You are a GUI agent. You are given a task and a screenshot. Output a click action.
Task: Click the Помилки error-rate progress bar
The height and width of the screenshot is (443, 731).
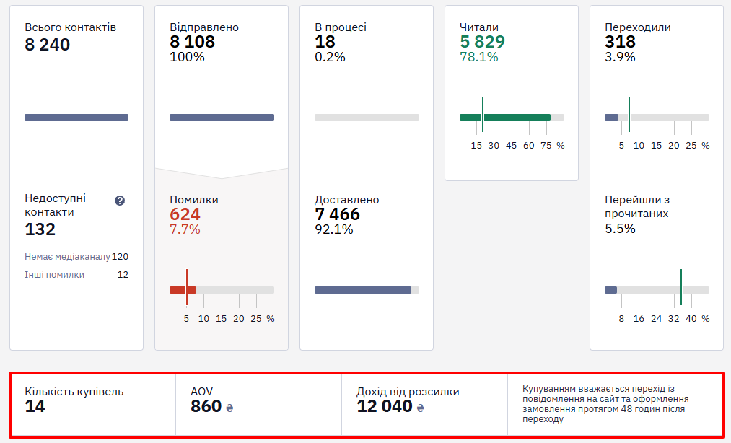click(x=222, y=290)
